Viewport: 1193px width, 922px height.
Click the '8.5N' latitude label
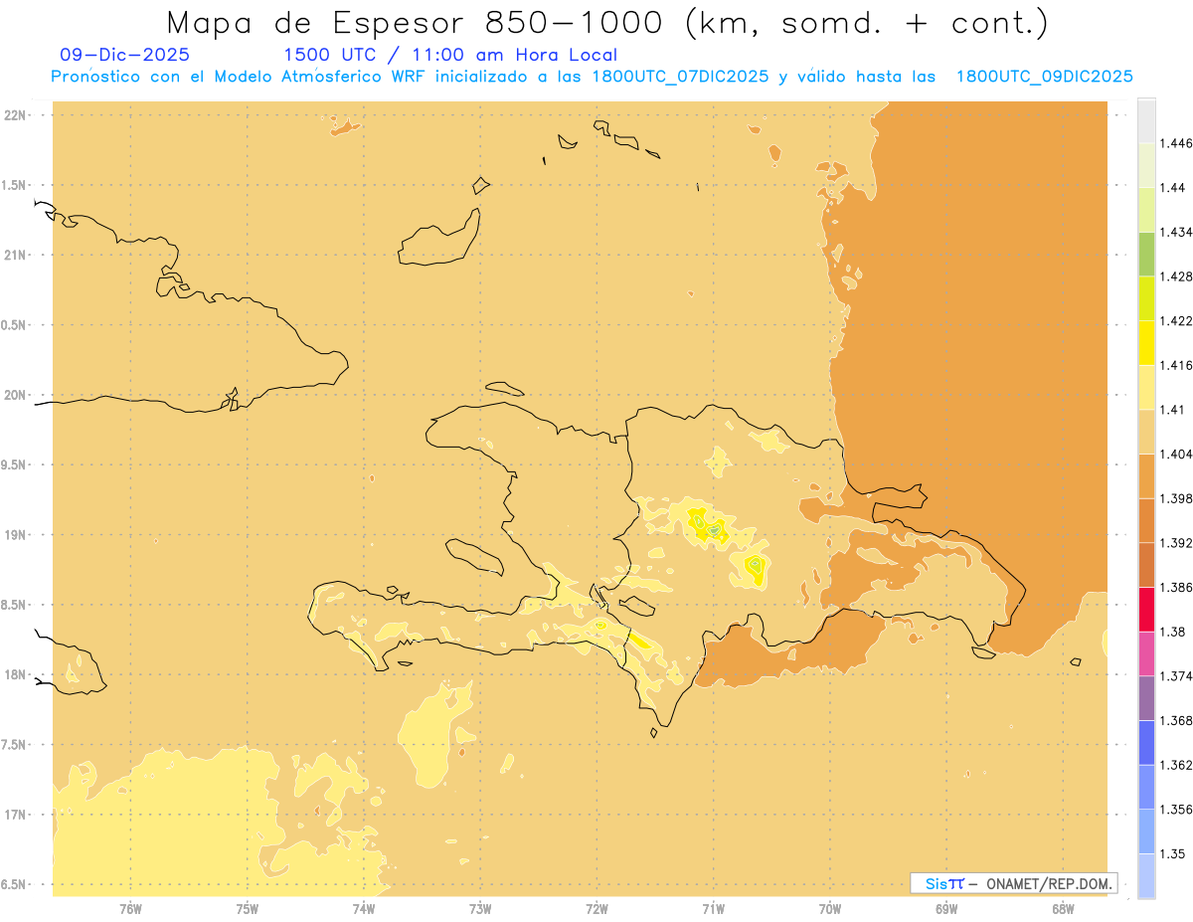[15, 605]
